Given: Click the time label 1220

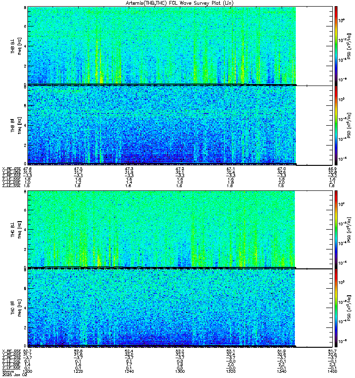Looking at the screenshot, I should pyautogui.click(x=78, y=371).
